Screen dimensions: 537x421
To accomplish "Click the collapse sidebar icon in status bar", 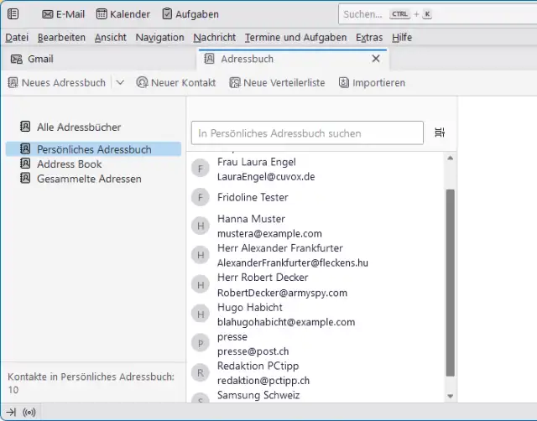I will coord(11,412).
